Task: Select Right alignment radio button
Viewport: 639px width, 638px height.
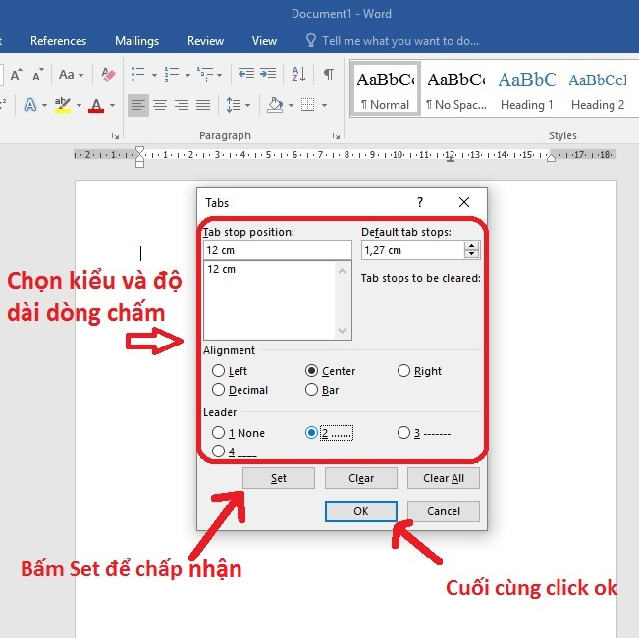Action: (403, 371)
